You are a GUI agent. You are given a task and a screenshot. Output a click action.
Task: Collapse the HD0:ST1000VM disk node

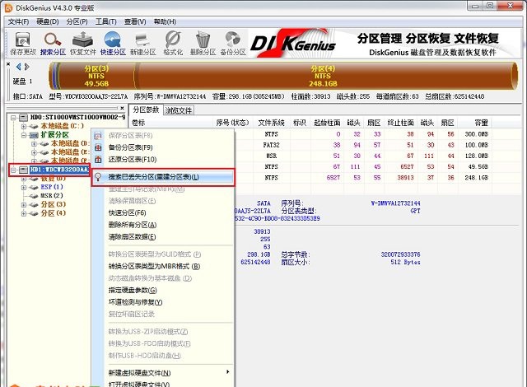[13, 118]
